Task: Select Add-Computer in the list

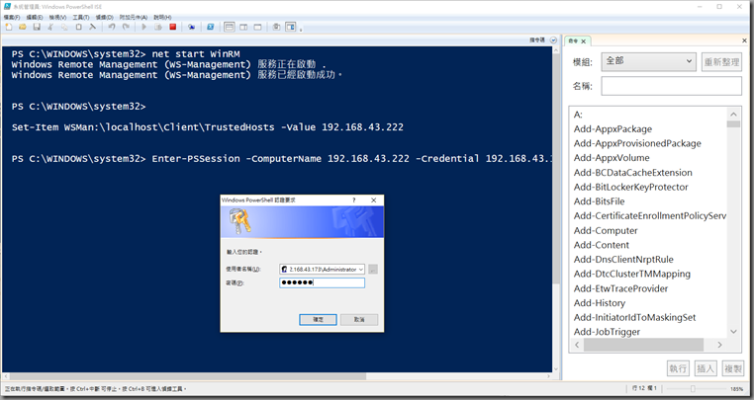Action: pos(606,230)
